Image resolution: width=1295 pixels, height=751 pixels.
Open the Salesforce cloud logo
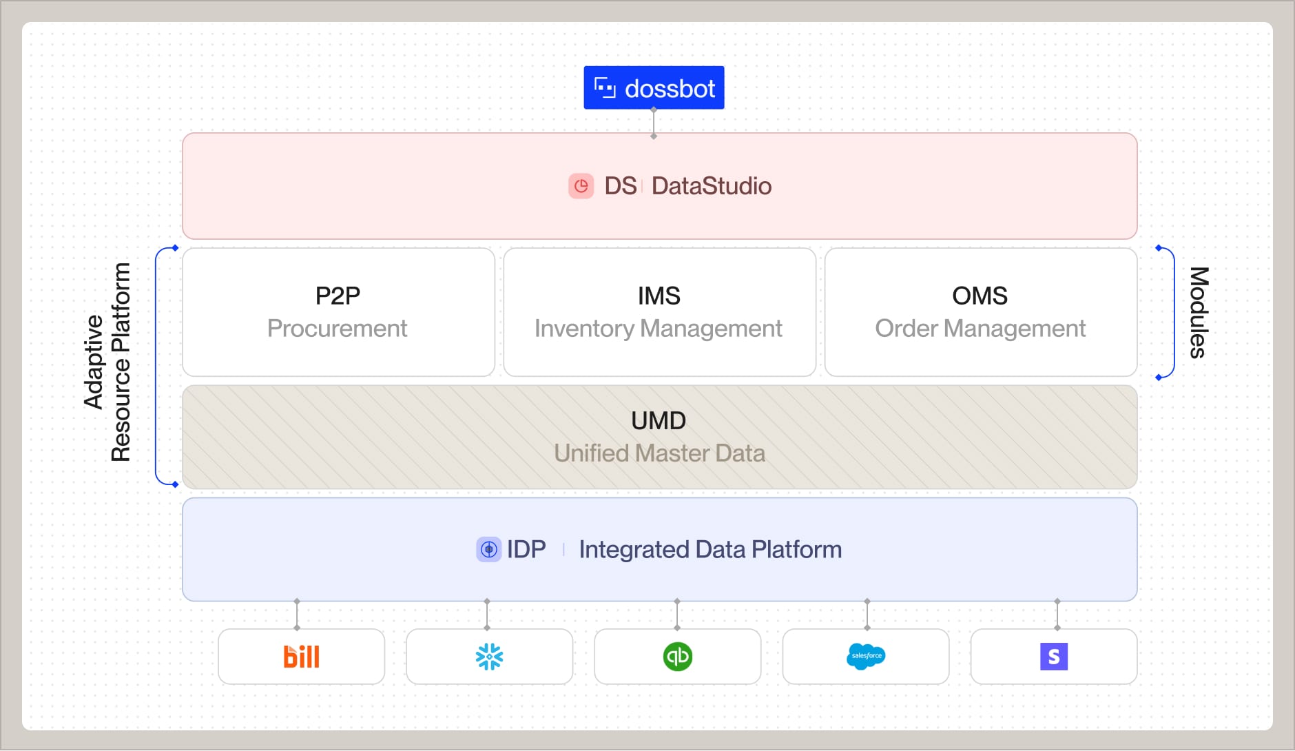coord(866,657)
